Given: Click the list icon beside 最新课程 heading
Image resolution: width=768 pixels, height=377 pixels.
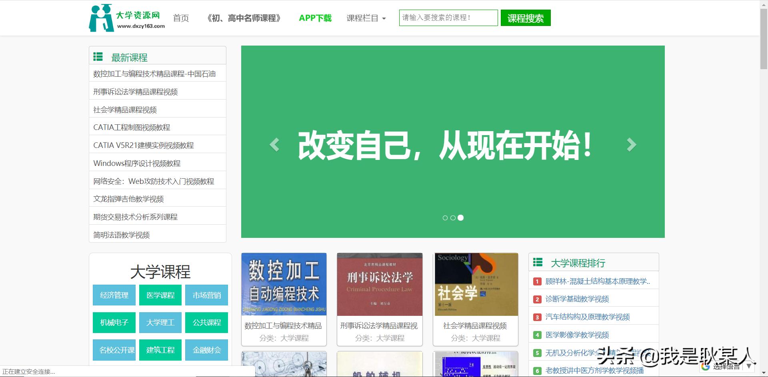Looking at the screenshot, I should pos(98,57).
